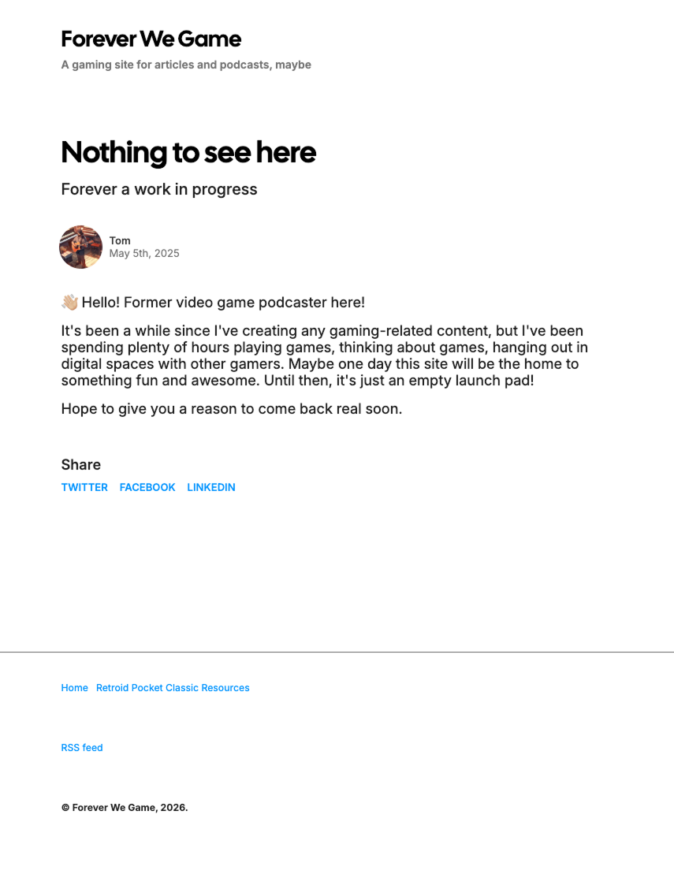This screenshot has width=674, height=874.
Task: Click the Forever We Game copyright notice
Action: tap(125, 807)
